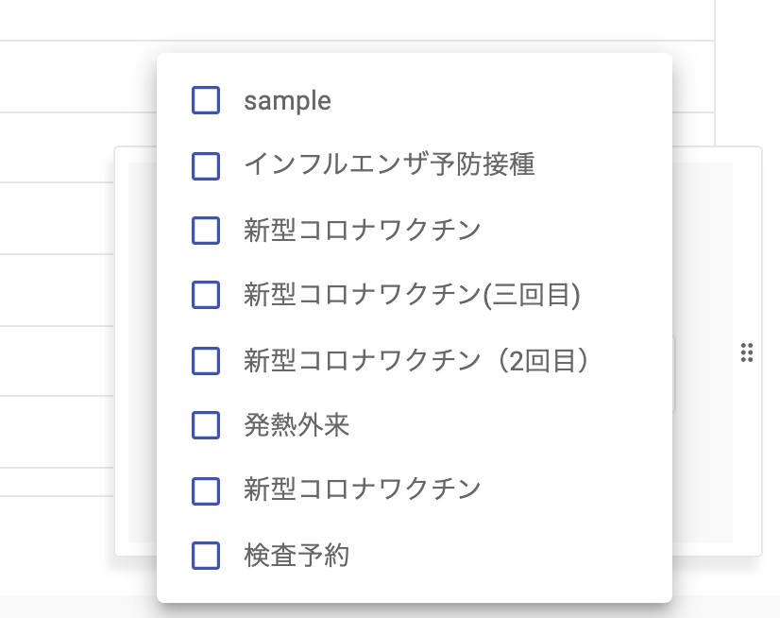780x618 pixels.
Task: Choose the インフルエンザ予防接種 label in the list
Action: point(389,165)
